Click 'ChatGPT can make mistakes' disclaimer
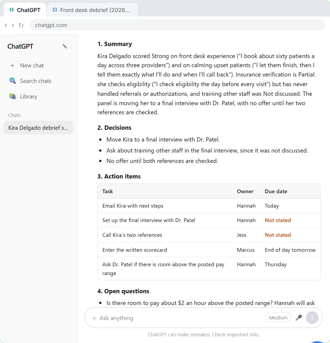 point(204,334)
